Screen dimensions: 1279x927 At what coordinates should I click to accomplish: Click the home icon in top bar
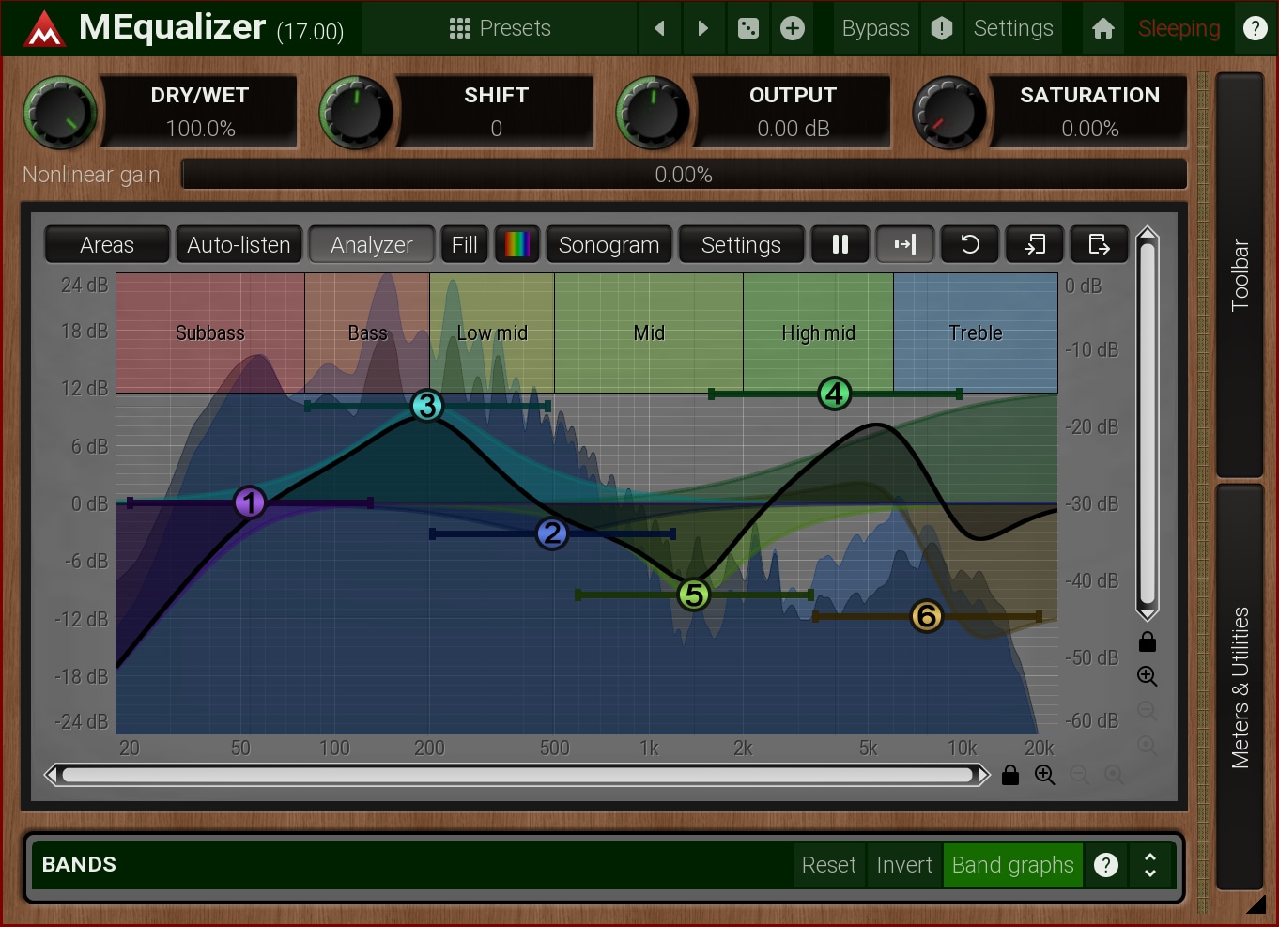[1103, 28]
